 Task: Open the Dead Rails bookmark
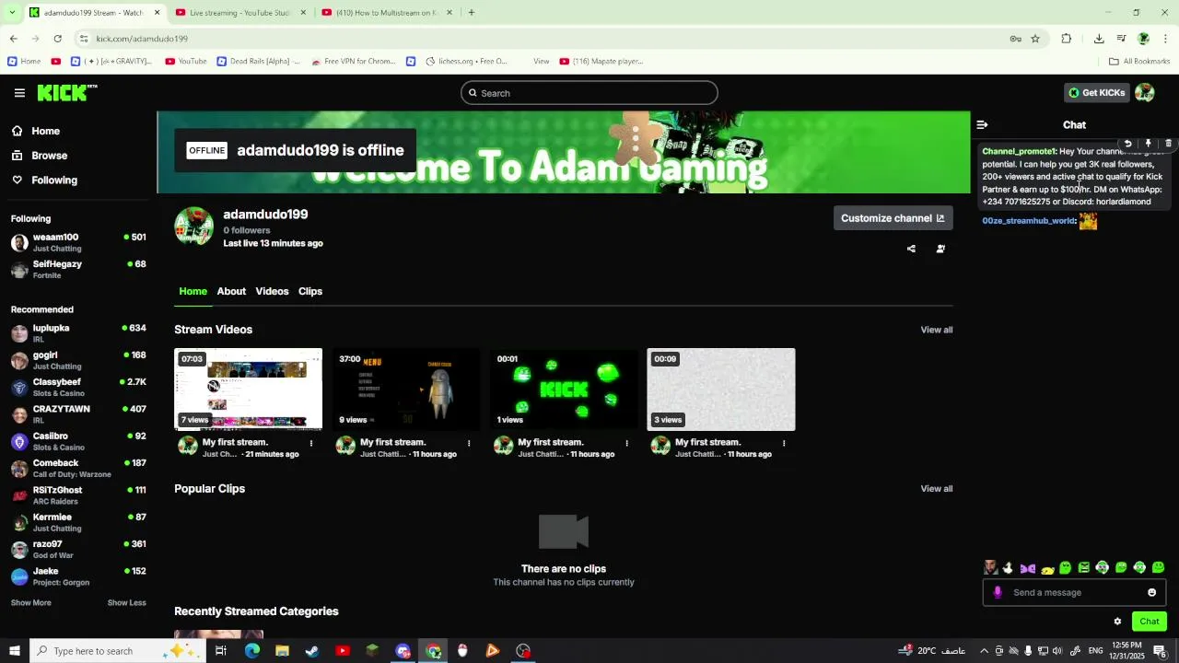(x=259, y=62)
